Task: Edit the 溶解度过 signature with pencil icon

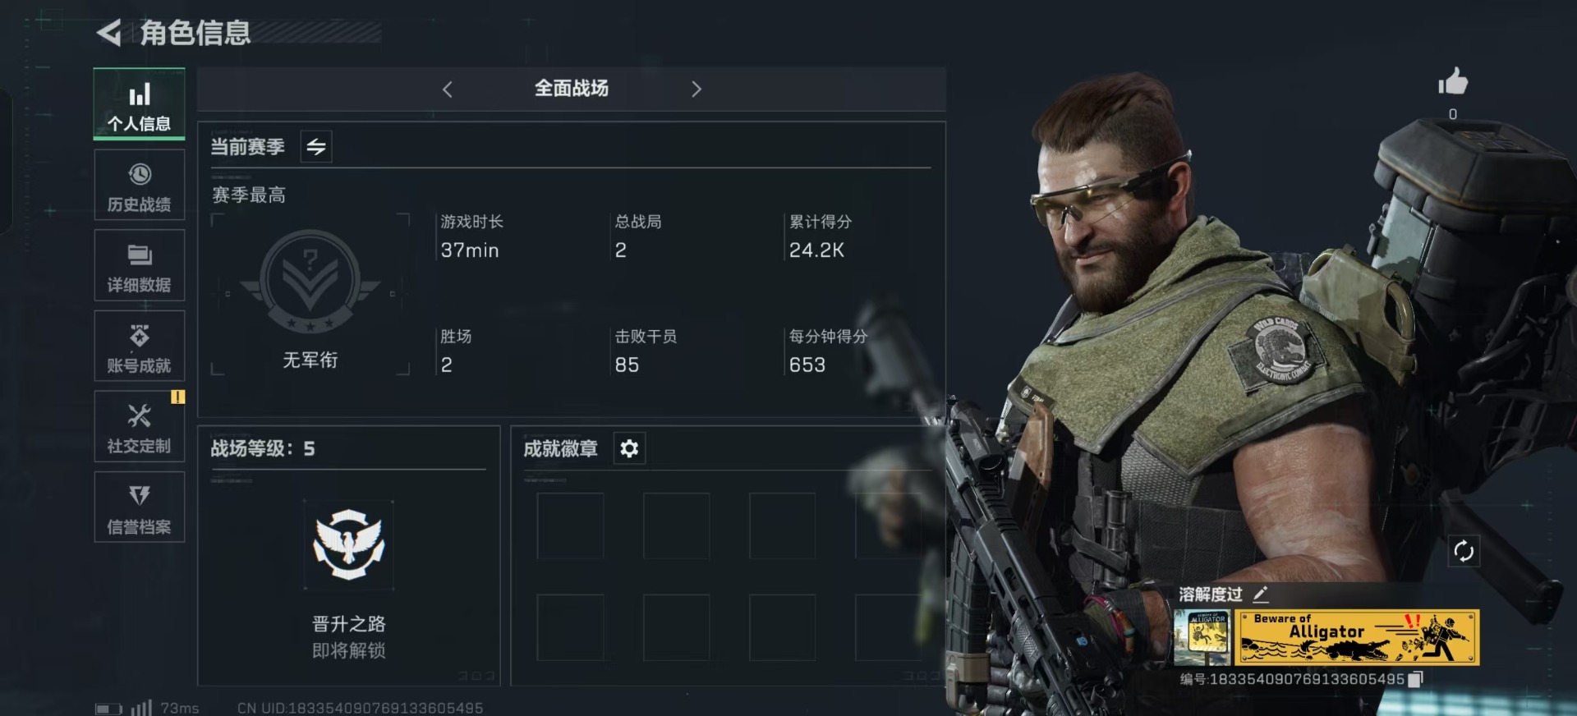Action: point(1261,594)
